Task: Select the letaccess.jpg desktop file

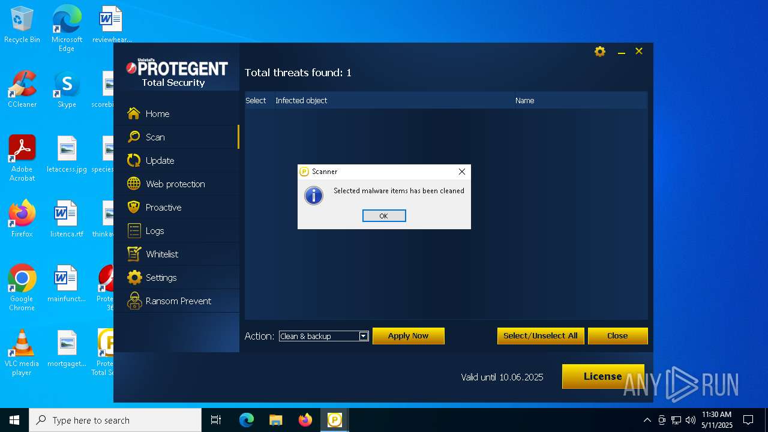Action: point(67,154)
